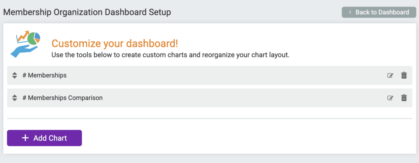Select the # Memberships Comparison row label
Viewport: 419px width, 163px height.
point(63,98)
